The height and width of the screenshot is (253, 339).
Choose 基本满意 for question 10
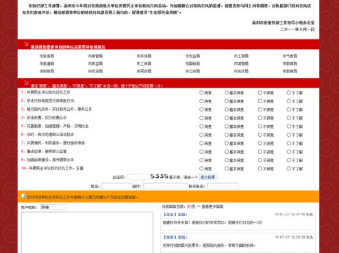pos(226,168)
